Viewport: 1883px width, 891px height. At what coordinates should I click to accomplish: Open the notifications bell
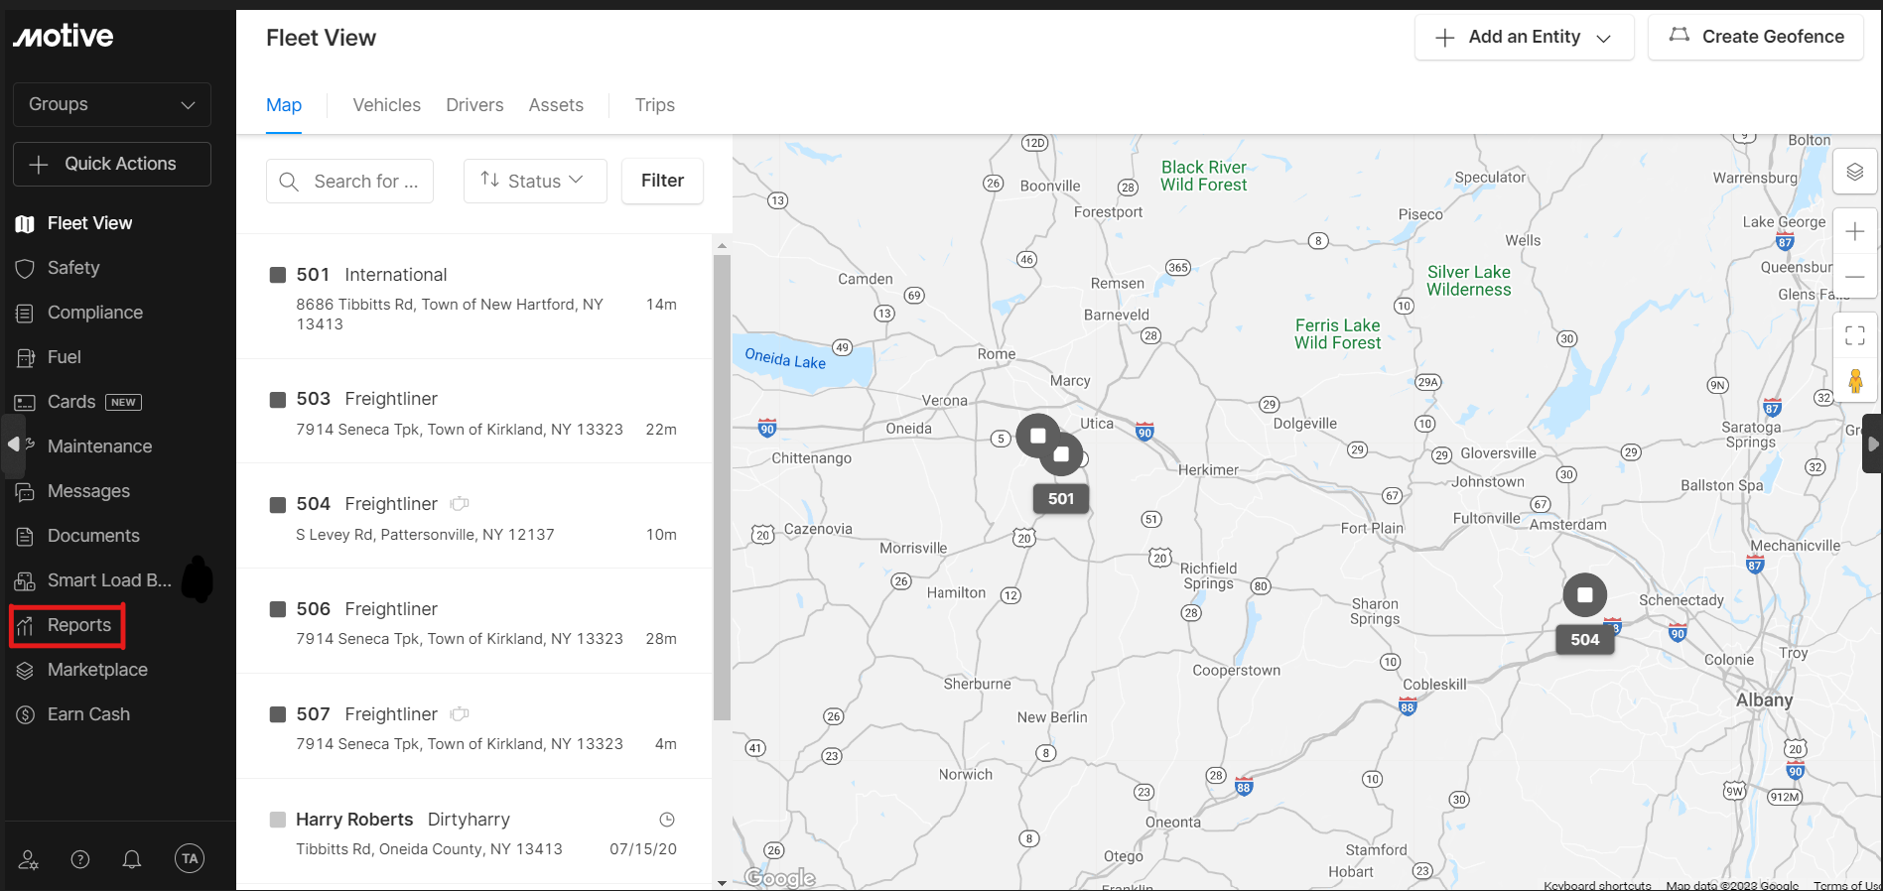pos(132,859)
